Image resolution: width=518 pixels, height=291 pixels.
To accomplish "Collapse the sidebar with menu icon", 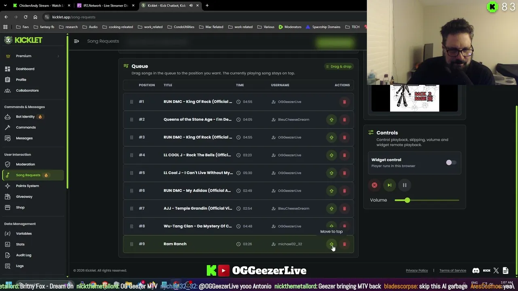I will tap(76, 41).
